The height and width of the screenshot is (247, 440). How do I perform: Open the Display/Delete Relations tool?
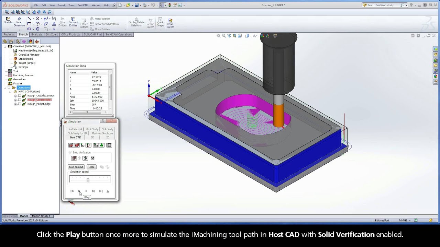tap(136, 21)
